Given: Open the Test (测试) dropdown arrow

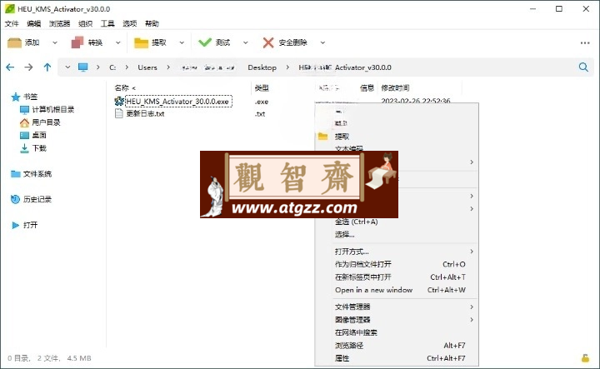Looking at the screenshot, I should (245, 42).
